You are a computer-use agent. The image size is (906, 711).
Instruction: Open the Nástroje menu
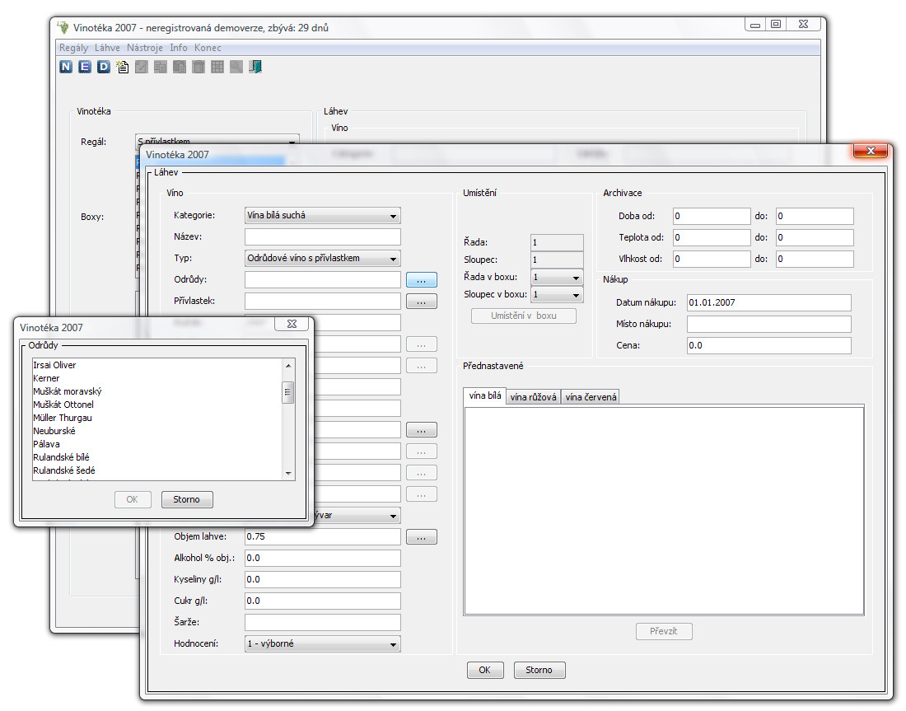click(145, 48)
